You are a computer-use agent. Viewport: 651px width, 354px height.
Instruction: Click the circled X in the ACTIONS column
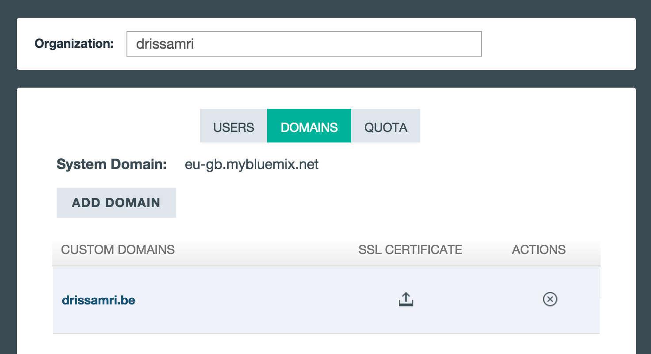(550, 300)
